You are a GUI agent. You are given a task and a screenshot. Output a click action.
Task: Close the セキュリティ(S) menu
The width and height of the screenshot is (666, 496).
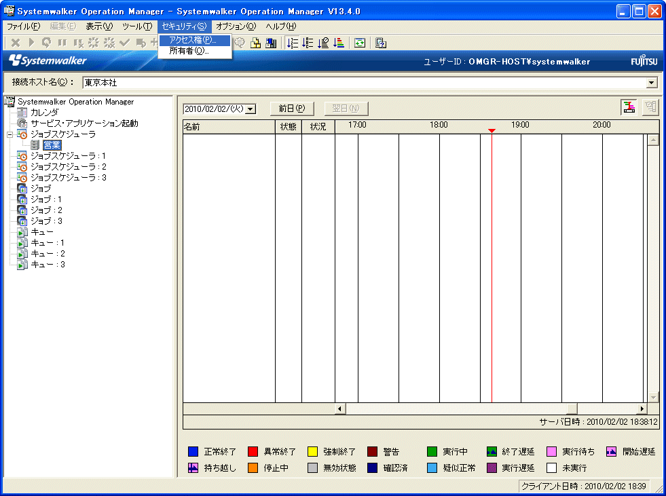(x=185, y=26)
